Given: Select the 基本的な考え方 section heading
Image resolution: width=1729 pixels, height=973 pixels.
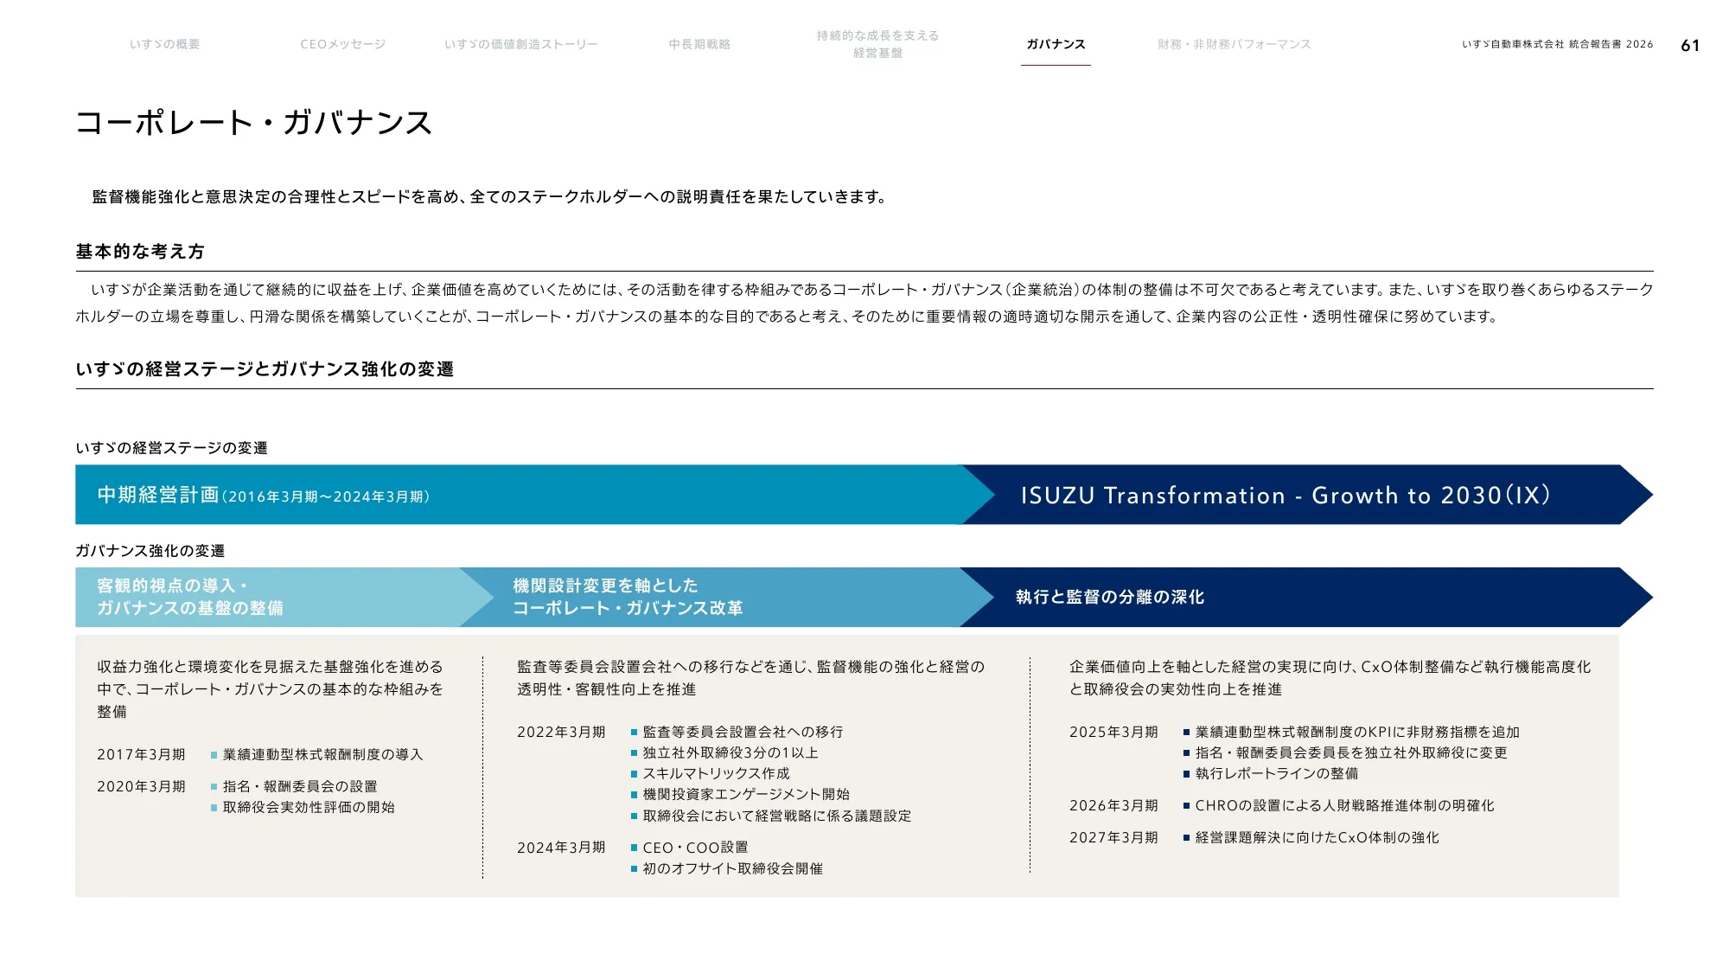Looking at the screenshot, I should (x=140, y=252).
